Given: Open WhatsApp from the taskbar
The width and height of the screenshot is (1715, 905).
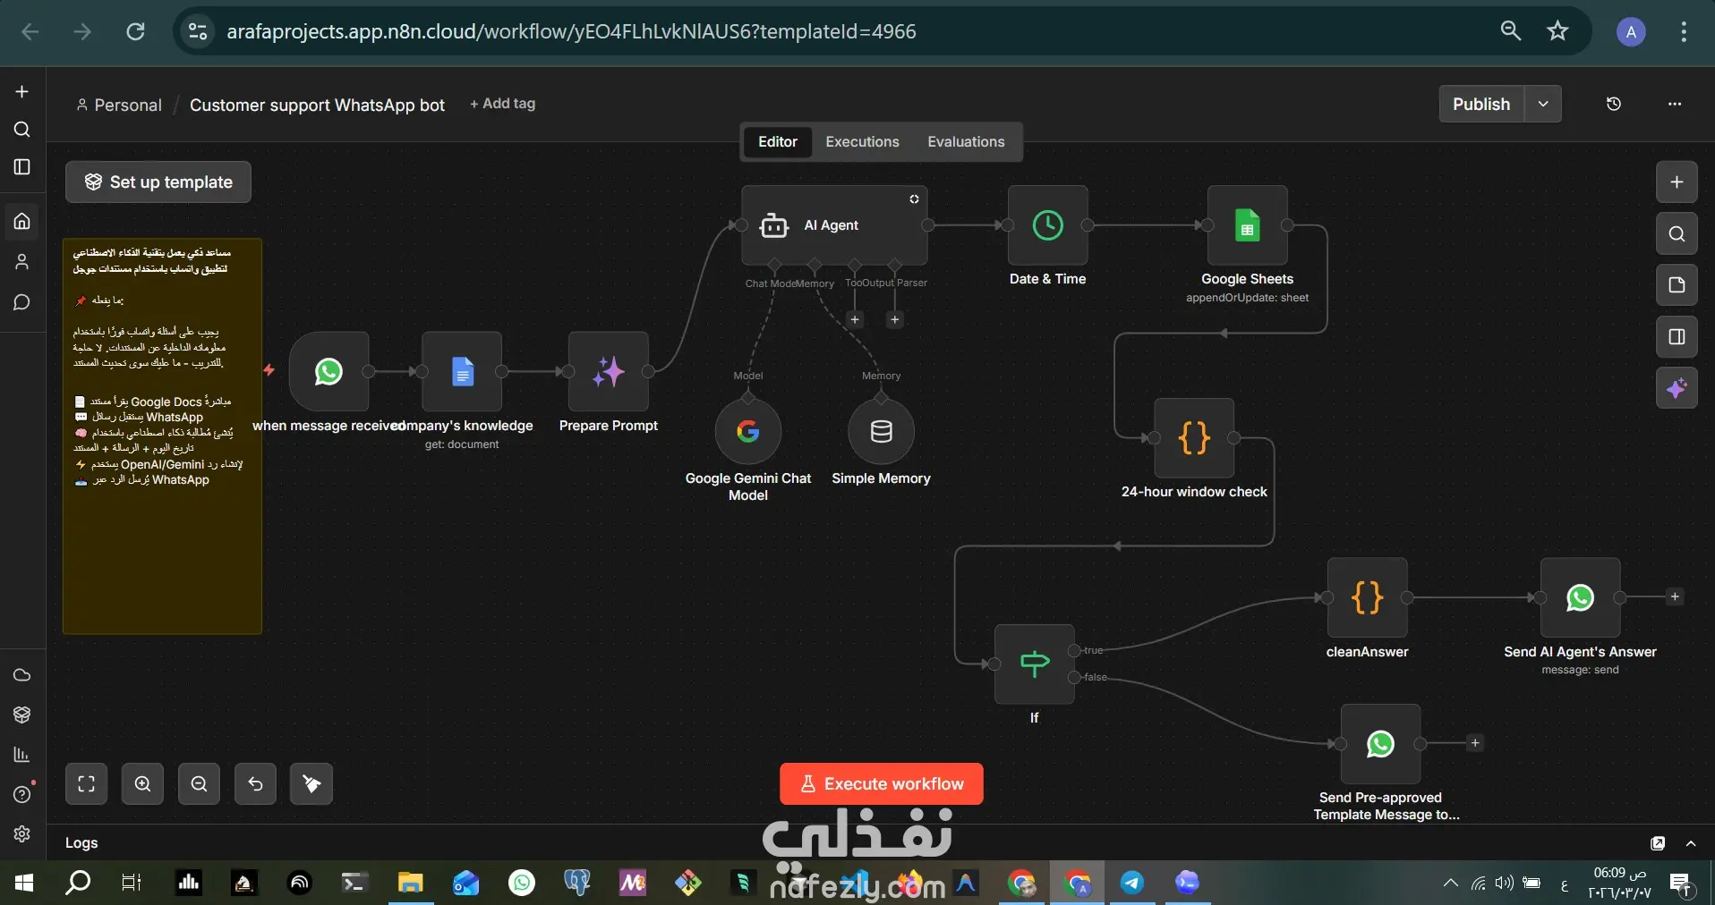Looking at the screenshot, I should point(522,884).
